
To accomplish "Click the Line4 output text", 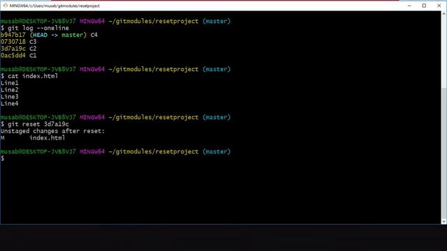I will tap(9, 103).
